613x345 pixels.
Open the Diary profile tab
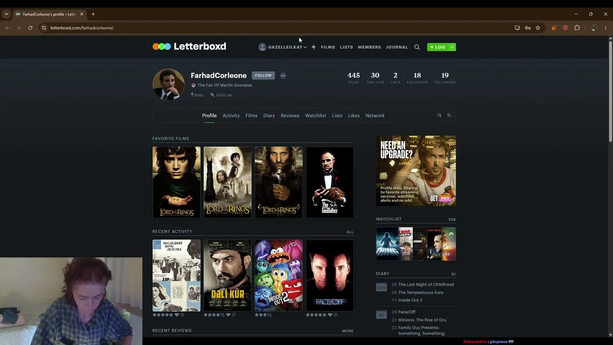click(x=269, y=115)
